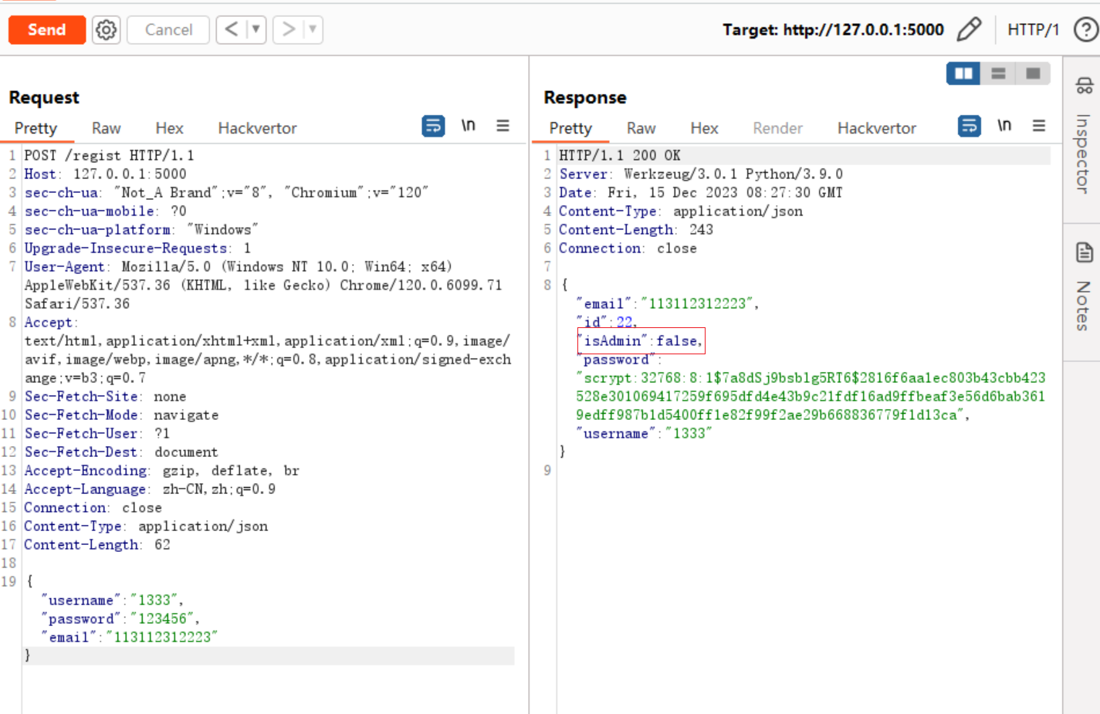This screenshot has height=714, width=1100.
Task: Open forward history dropdown arrow
Action: click(x=313, y=30)
